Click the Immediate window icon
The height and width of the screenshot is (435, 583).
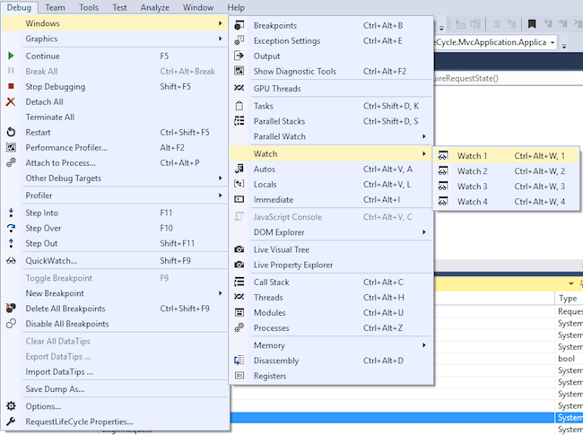coord(239,199)
